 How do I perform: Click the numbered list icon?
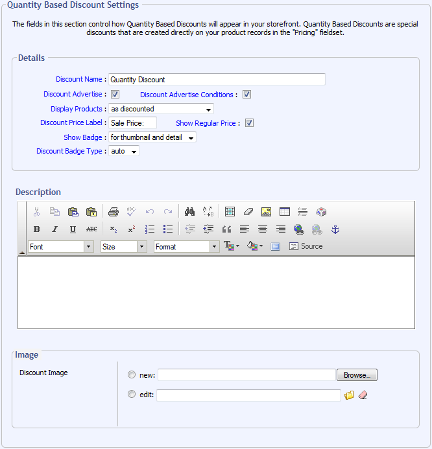[150, 229]
